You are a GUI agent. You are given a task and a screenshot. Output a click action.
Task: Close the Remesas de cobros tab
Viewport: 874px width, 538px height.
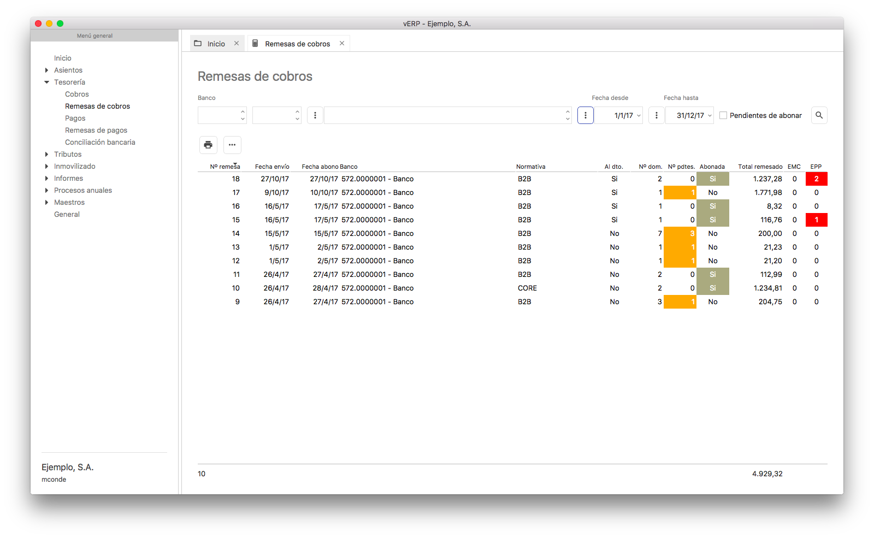pos(342,44)
